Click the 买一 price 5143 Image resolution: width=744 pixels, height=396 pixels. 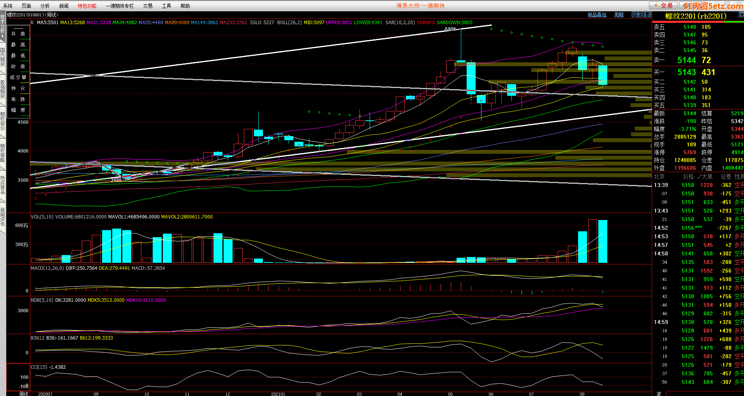coord(686,72)
